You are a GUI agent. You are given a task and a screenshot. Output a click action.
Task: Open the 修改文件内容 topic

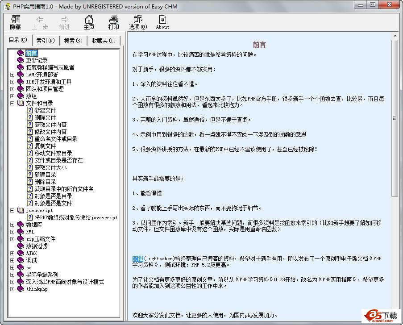(50, 132)
